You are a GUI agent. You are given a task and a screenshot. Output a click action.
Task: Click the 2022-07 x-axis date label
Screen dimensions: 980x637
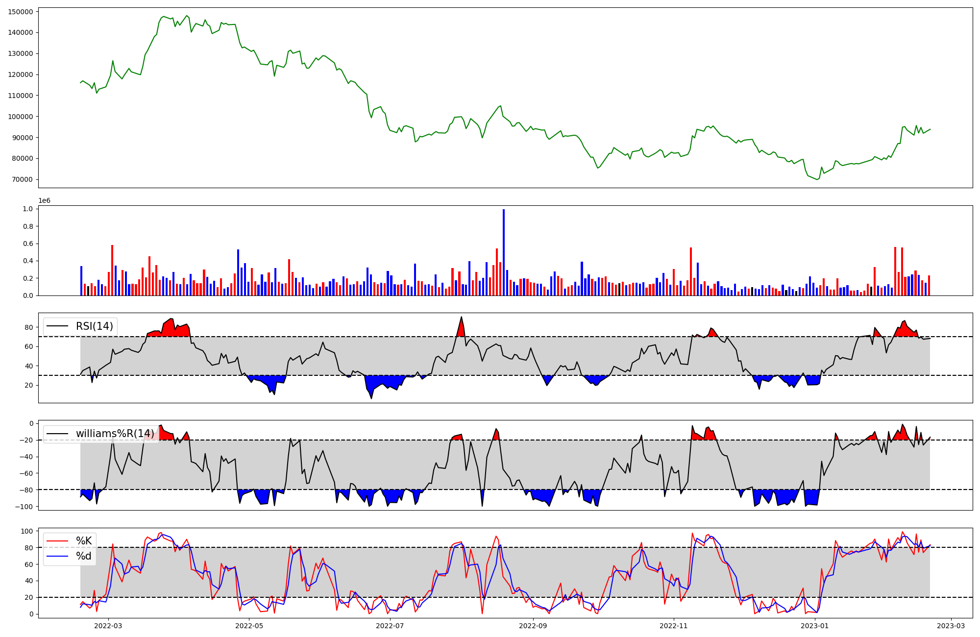[x=390, y=626]
